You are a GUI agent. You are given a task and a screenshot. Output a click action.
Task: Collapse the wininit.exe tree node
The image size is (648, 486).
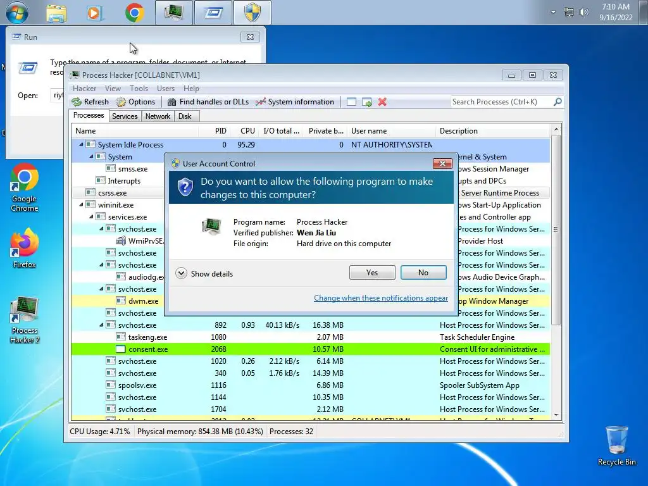coord(81,204)
